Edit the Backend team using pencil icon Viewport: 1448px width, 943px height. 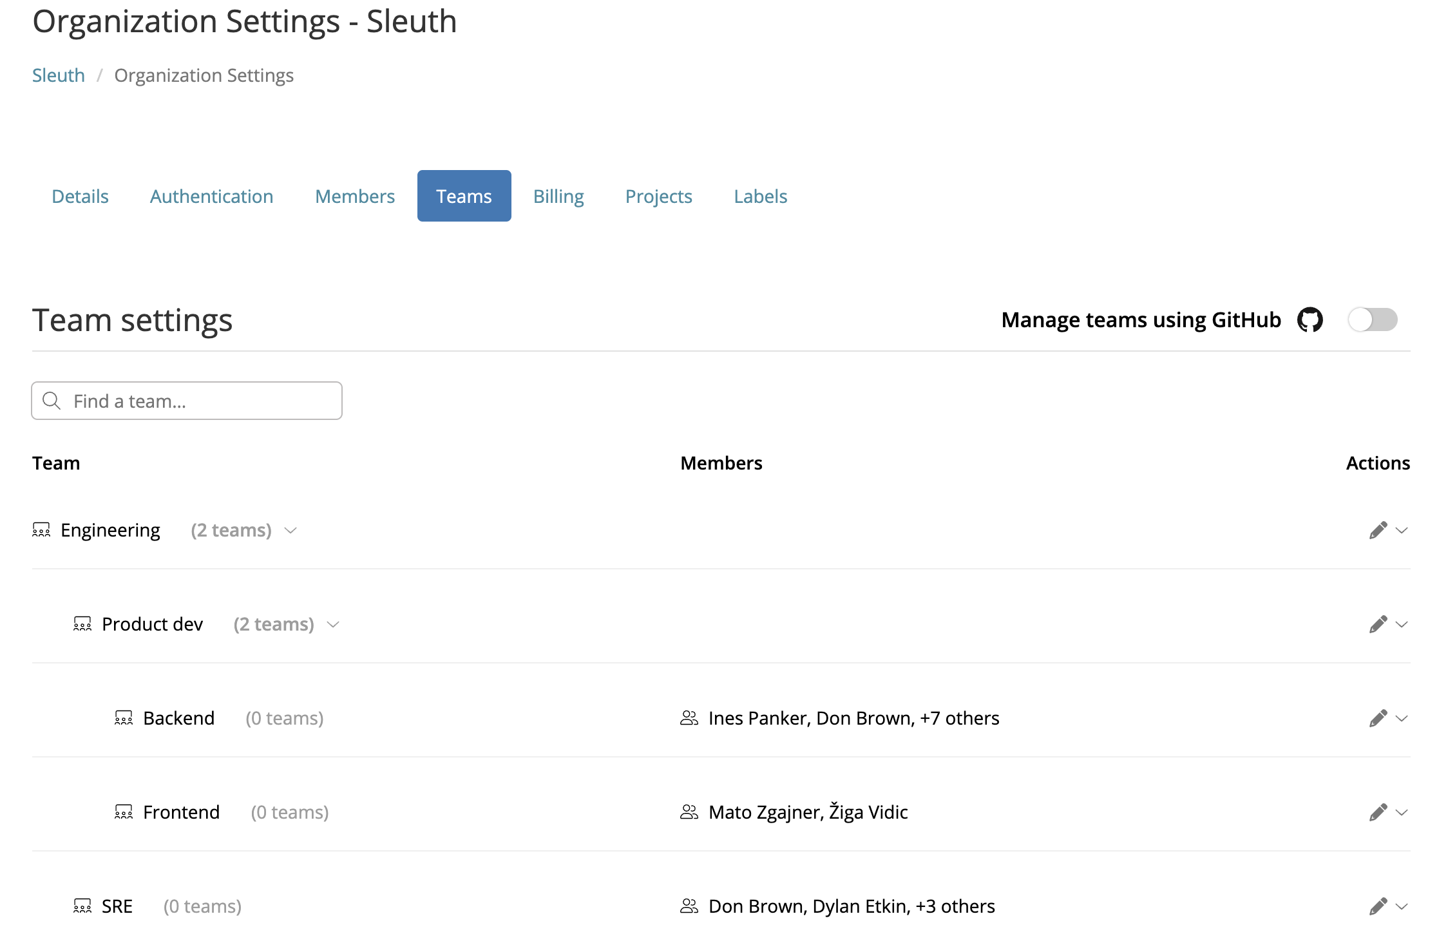pyautogui.click(x=1378, y=718)
